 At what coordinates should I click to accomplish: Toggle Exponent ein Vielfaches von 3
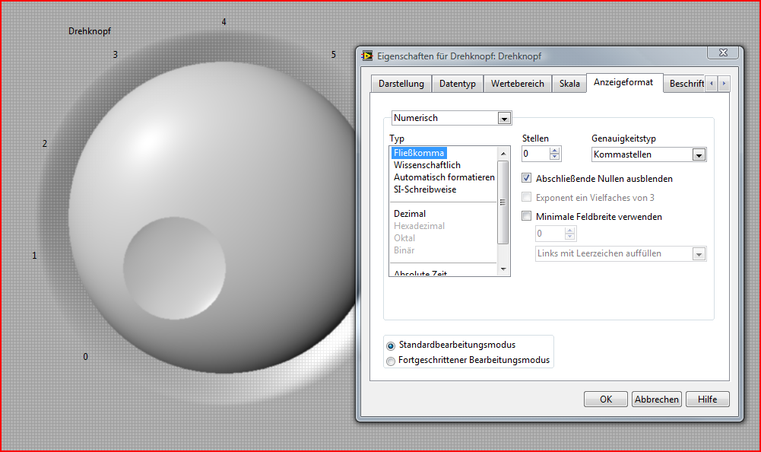(x=527, y=197)
